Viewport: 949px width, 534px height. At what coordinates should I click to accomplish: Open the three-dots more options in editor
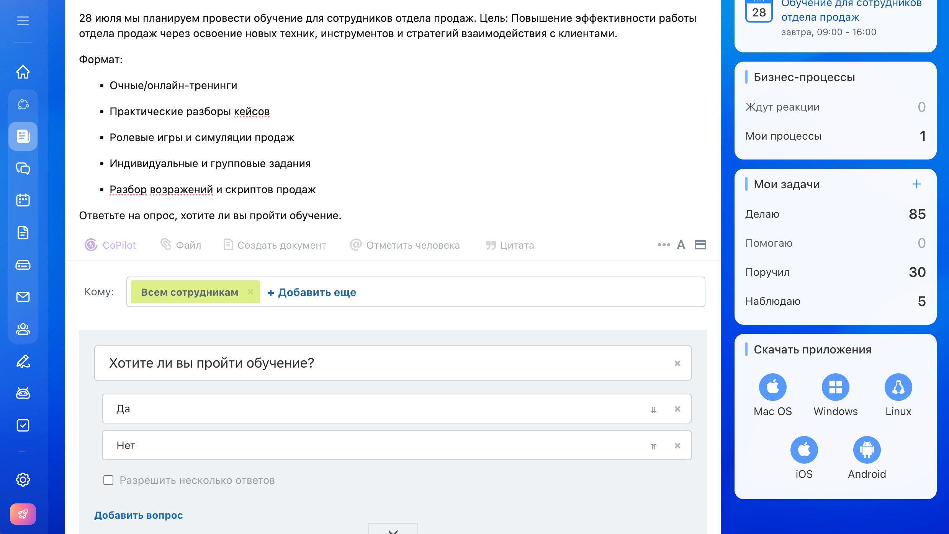(664, 245)
